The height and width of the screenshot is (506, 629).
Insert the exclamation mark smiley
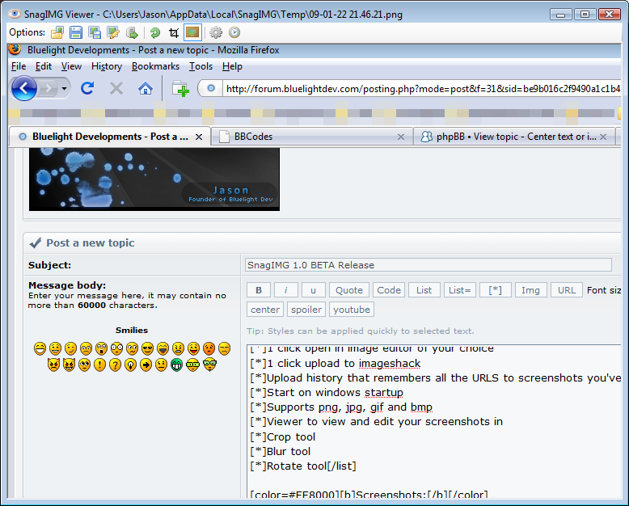[x=99, y=365]
